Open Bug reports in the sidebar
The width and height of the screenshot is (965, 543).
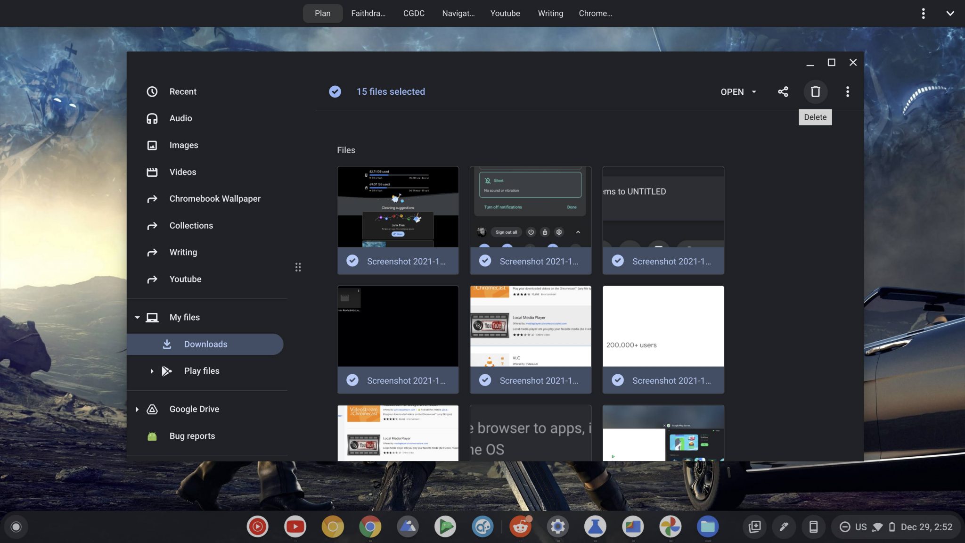coord(192,436)
